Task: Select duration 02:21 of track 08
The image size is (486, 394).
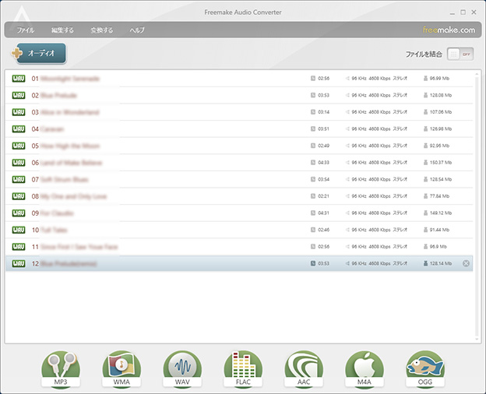Action: coord(323,196)
